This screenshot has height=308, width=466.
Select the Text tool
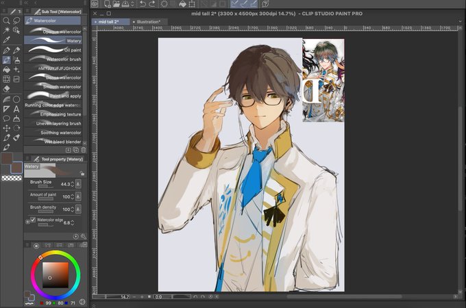pyautogui.click(x=16, y=109)
